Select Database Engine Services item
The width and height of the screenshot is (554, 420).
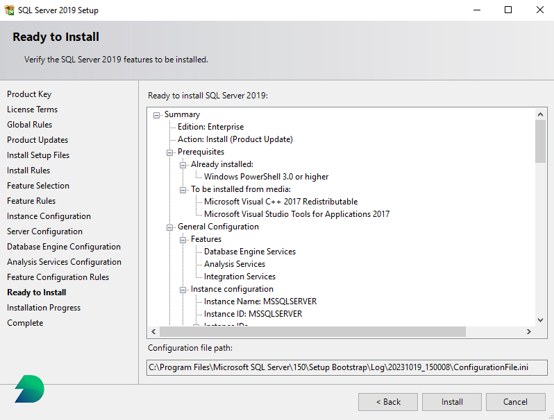pos(250,252)
